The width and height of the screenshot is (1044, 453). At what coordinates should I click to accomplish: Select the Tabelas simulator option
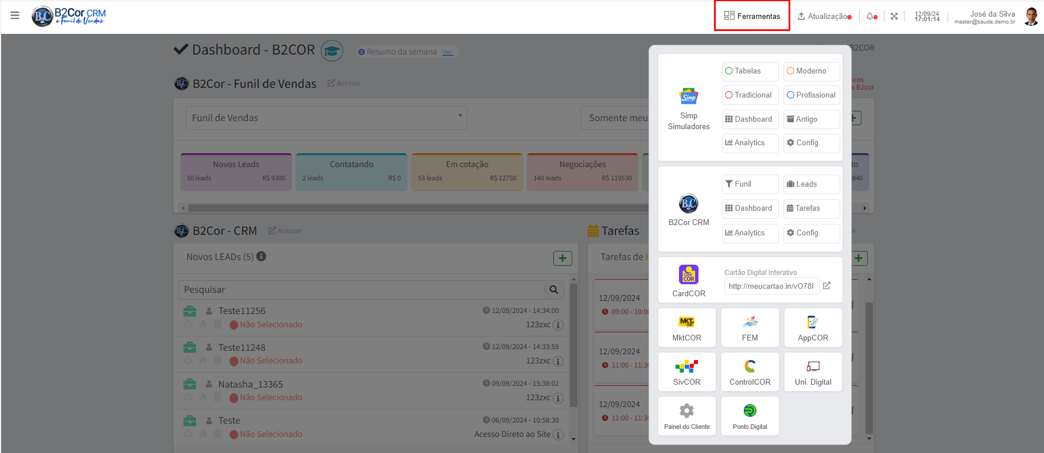click(x=750, y=71)
